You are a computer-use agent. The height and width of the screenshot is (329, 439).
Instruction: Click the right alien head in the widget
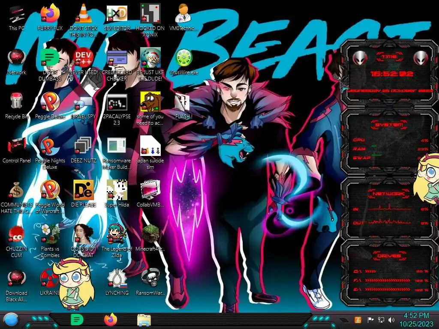point(421,58)
